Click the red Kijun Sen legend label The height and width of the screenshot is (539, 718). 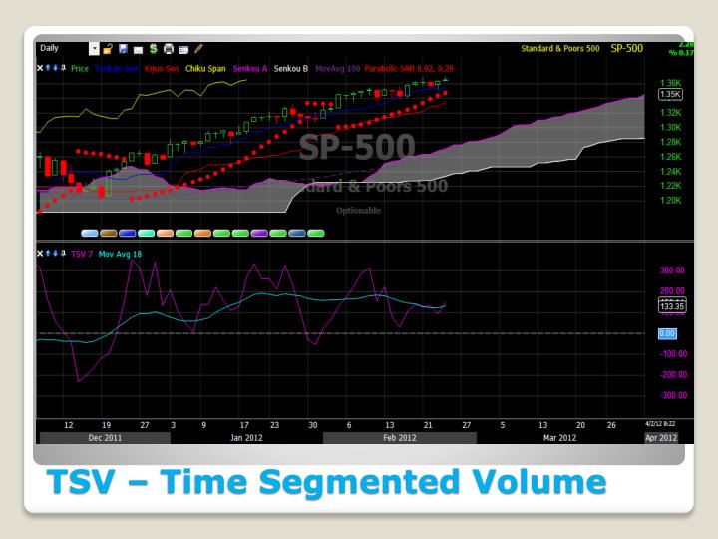pyautogui.click(x=162, y=68)
